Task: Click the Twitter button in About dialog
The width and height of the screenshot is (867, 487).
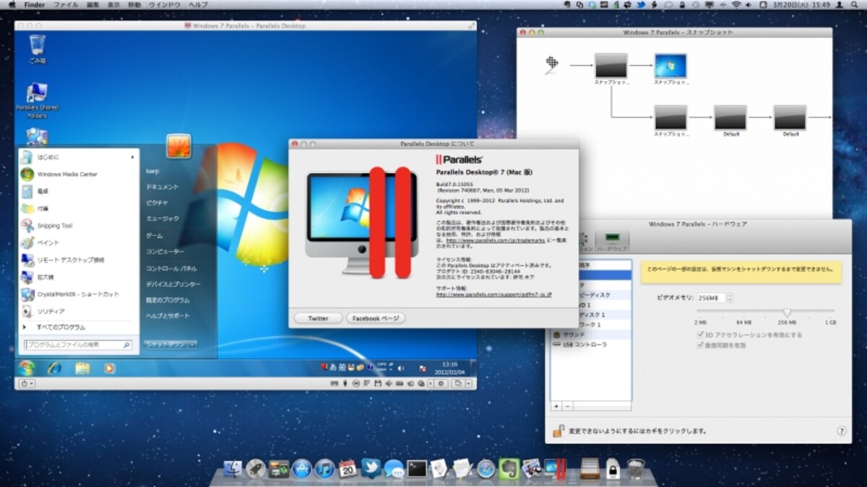Action: click(318, 318)
